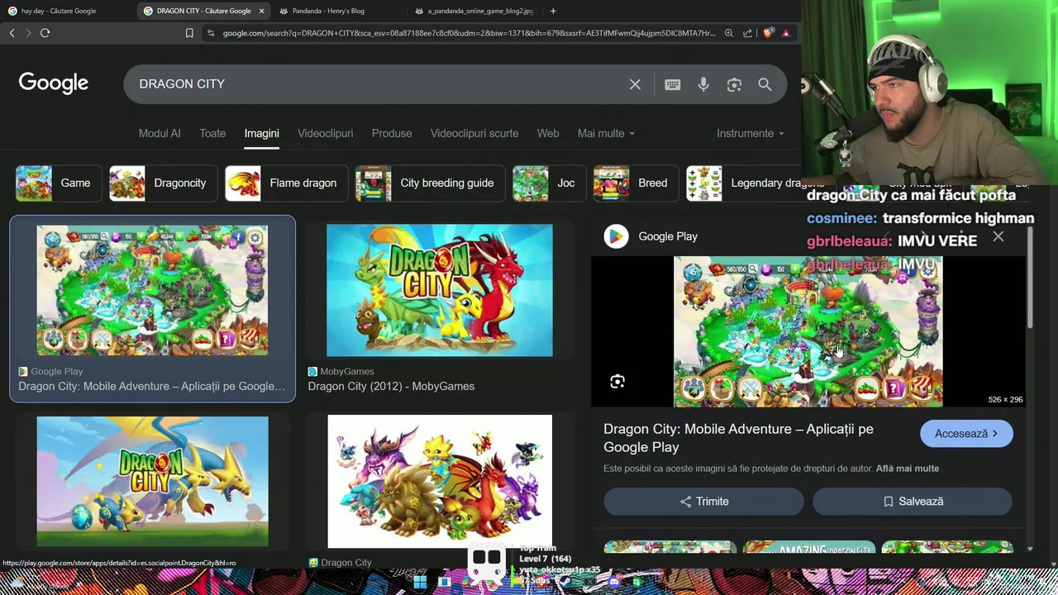The height and width of the screenshot is (595, 1058).
Task: Open Dragon City: Mobile Adventure title in panel
Action: tap(738, 438)
